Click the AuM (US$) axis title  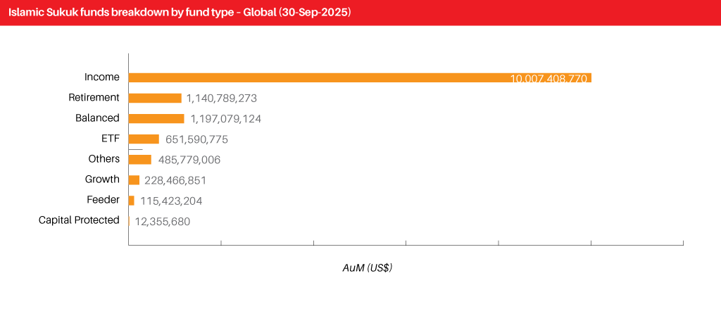tap(367, 268)
